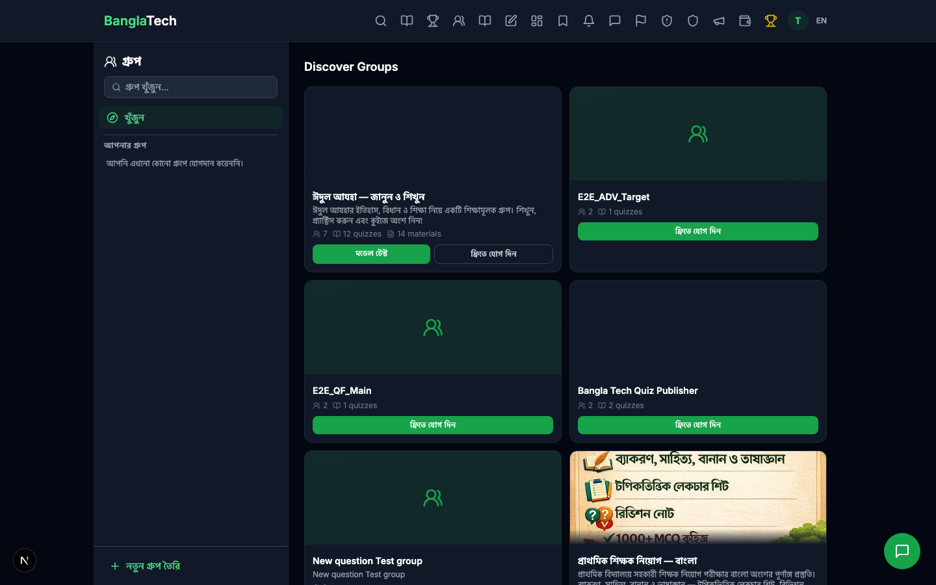The image size is (936, 585).
Task: Open the yellow leaderboard trophy icon
Action: click(x=771, y=21)
